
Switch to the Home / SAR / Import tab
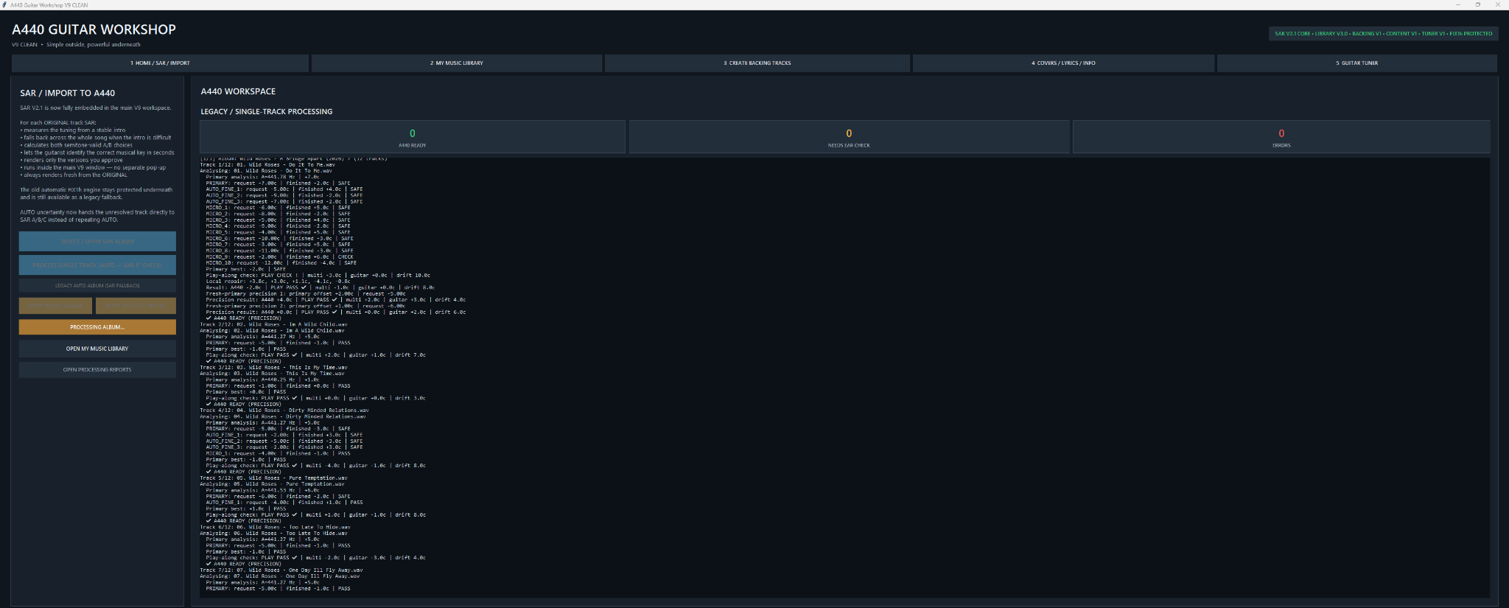pyautogui.click(x=160, y=63)
